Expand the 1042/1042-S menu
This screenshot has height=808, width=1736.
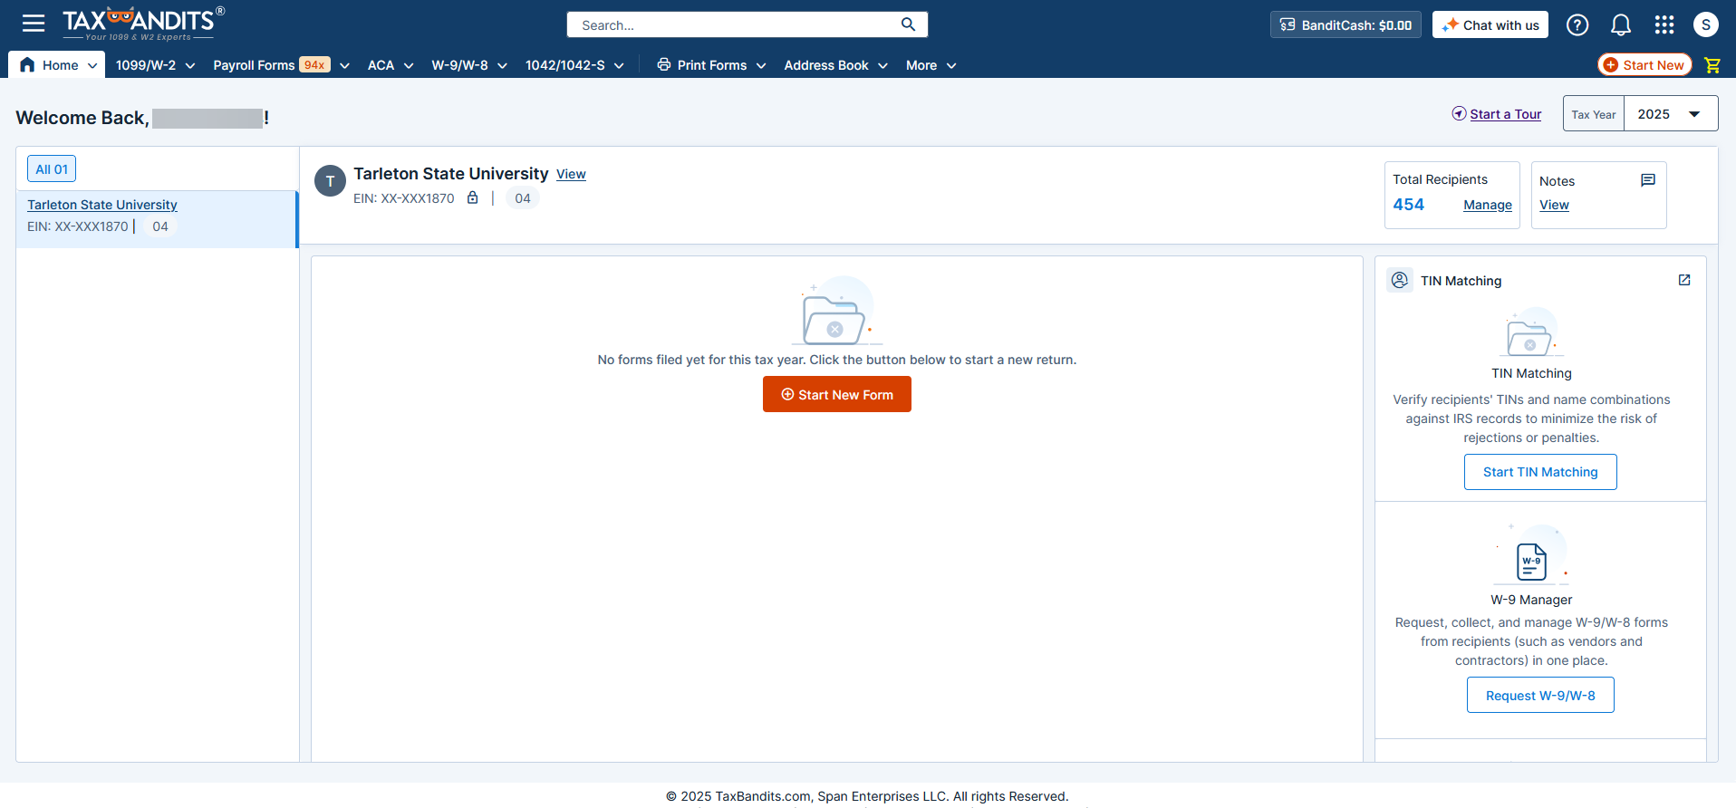(x=574, y=65)
